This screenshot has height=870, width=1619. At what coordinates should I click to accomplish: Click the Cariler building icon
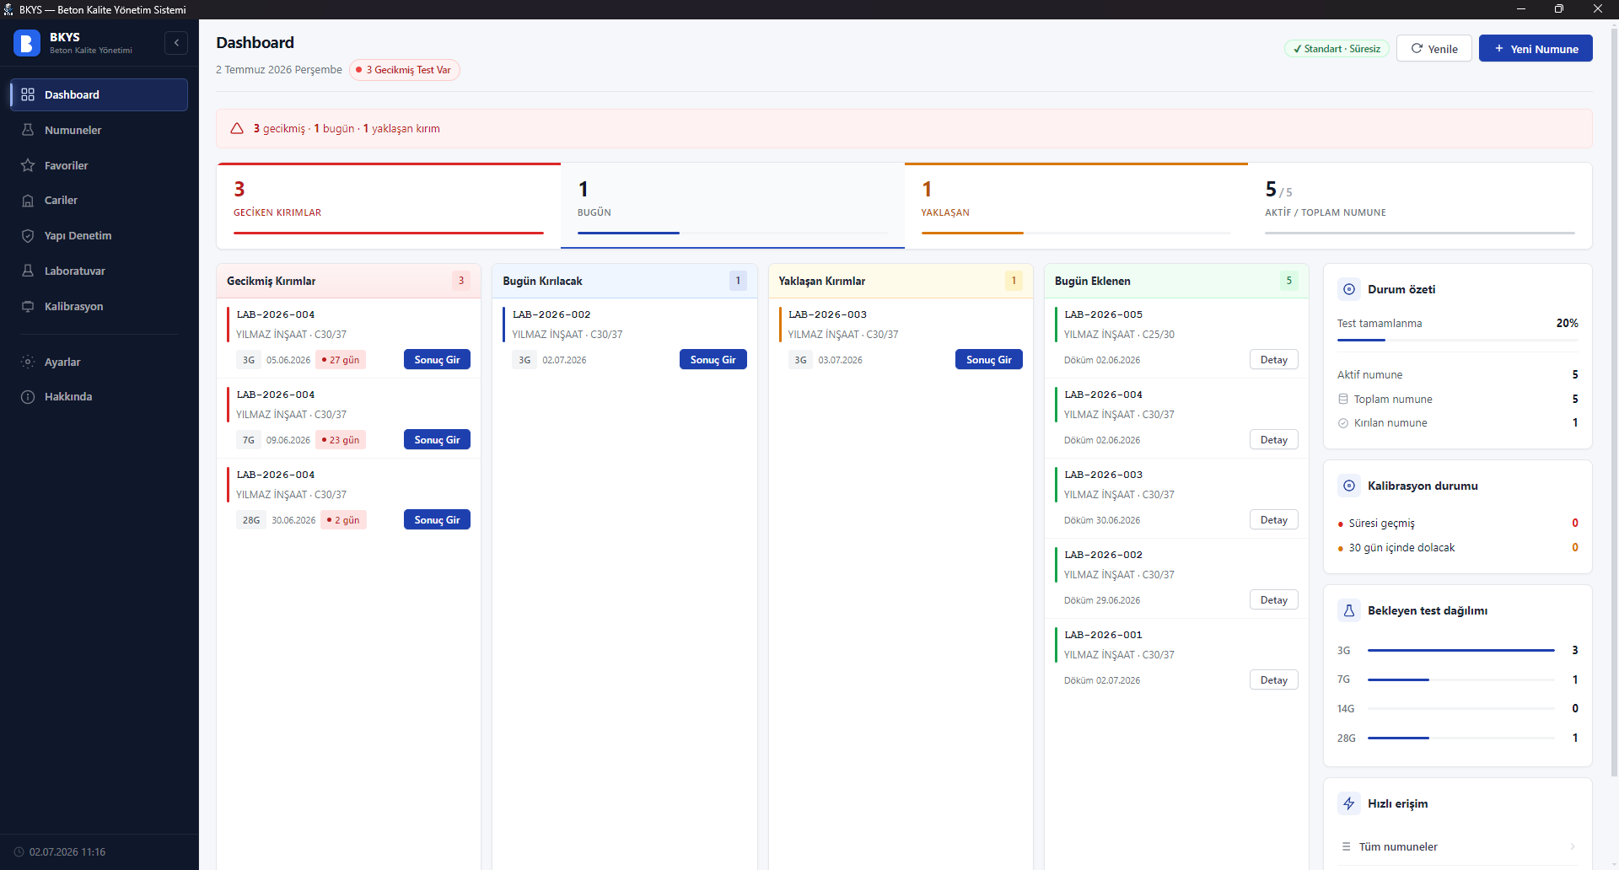pyautogui.click(x=28, y=201)
